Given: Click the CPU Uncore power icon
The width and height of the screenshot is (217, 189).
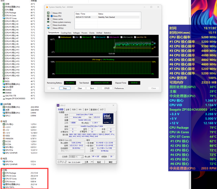Looking at the screenshot, I should [4, 182].
